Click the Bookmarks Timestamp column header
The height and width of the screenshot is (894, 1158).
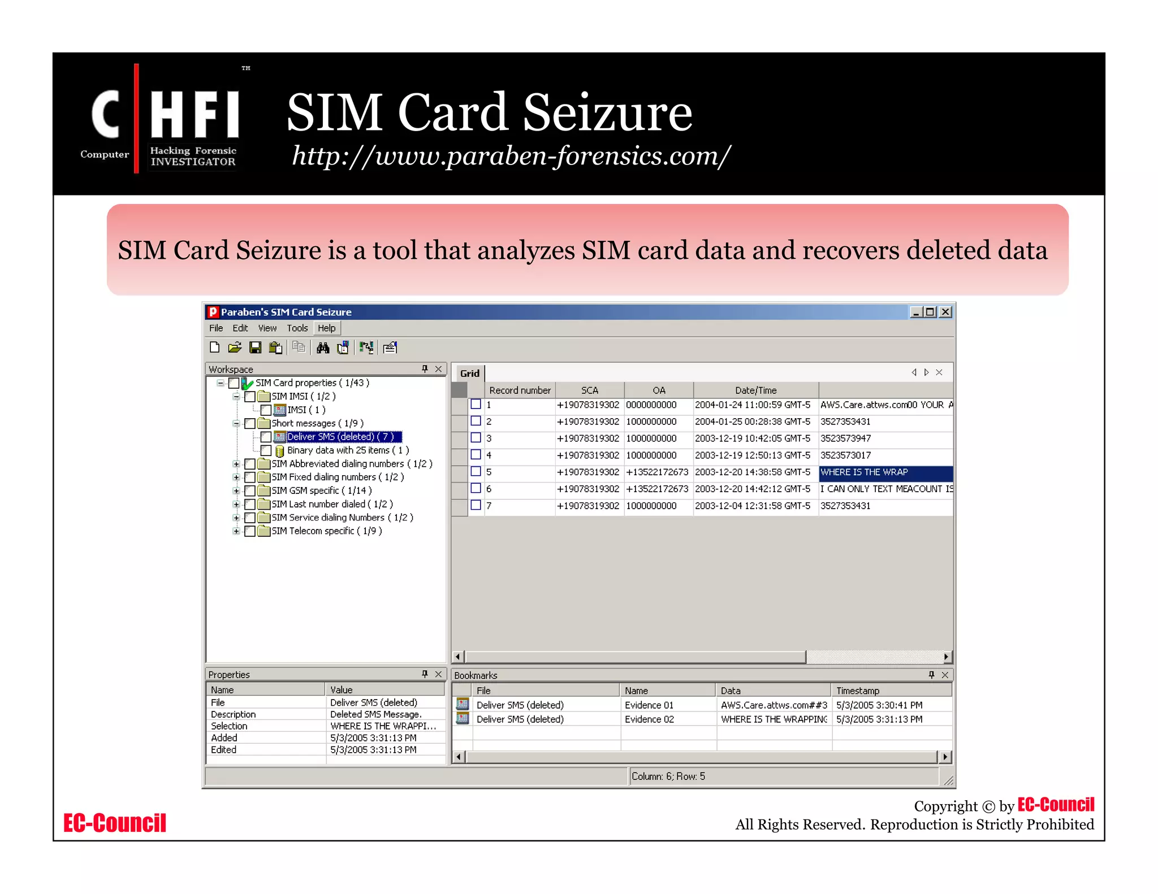pos(892,690)
